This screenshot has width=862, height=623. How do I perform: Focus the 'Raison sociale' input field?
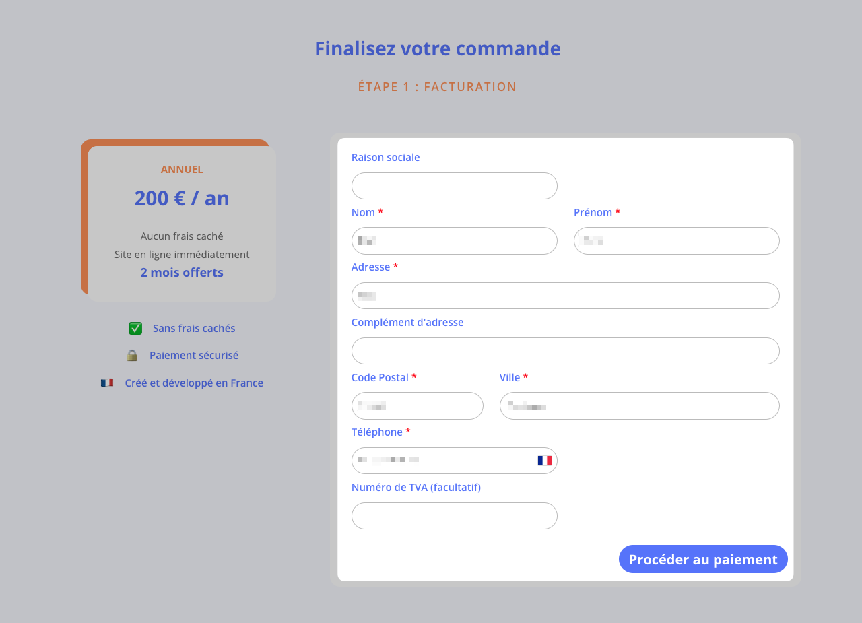(x=455, y=186)
